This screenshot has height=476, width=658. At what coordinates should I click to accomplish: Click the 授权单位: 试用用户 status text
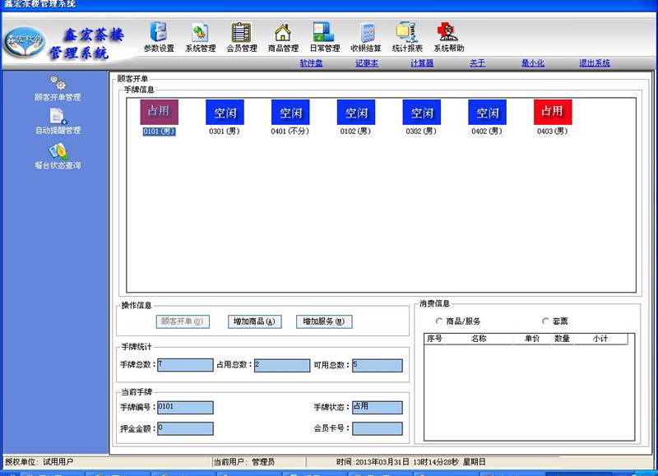pyautogui.click(x=39, y=462)
